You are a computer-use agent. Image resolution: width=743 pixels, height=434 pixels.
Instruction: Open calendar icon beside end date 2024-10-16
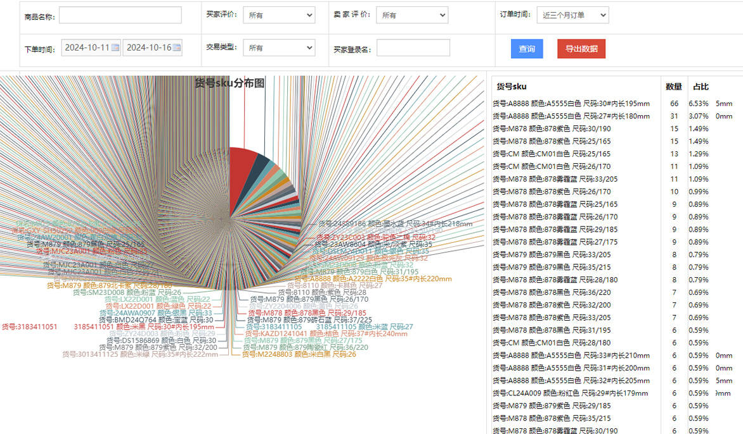(177, 47)
